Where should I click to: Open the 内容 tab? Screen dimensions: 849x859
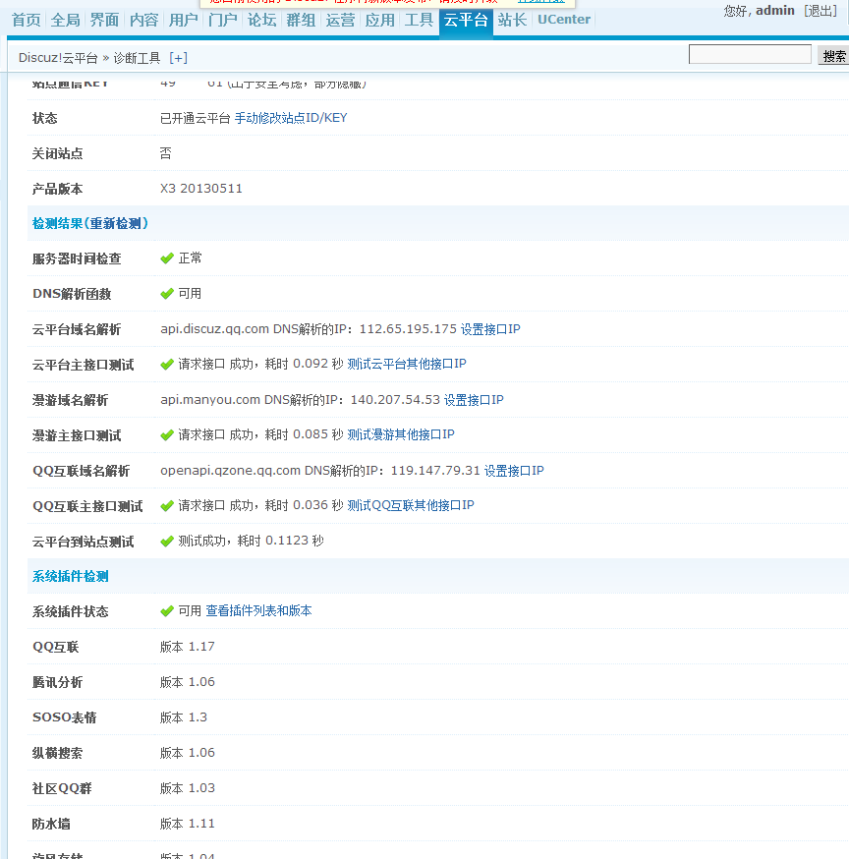coord(144,21)
